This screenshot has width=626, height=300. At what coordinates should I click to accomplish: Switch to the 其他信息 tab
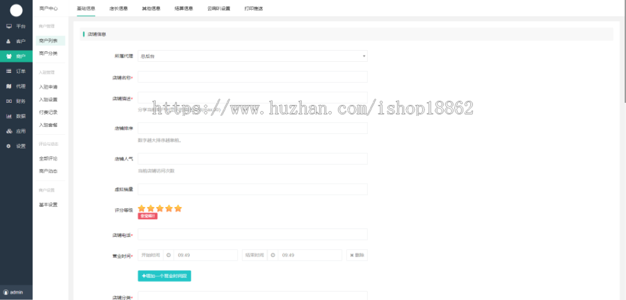pyautogui.click(x=152, y=8)
